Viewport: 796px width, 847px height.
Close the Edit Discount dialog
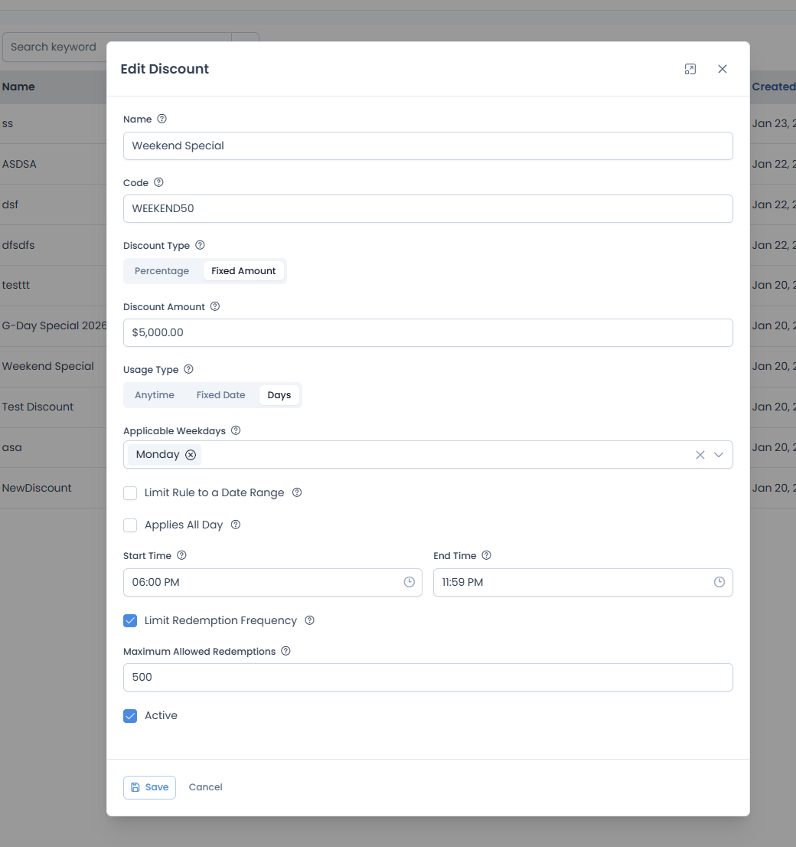[x=722, y=69]
